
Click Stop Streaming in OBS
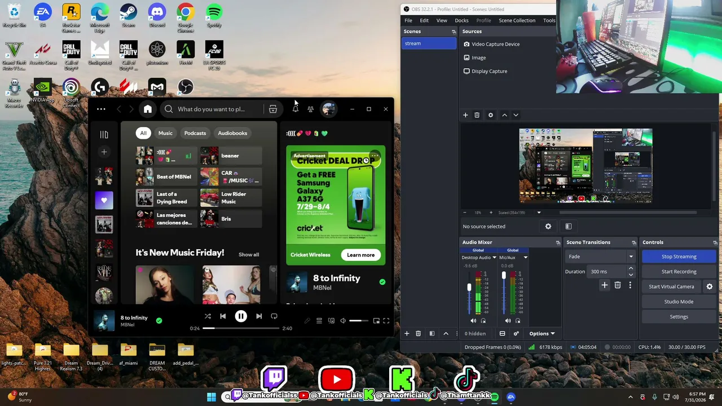pos(679,257)
